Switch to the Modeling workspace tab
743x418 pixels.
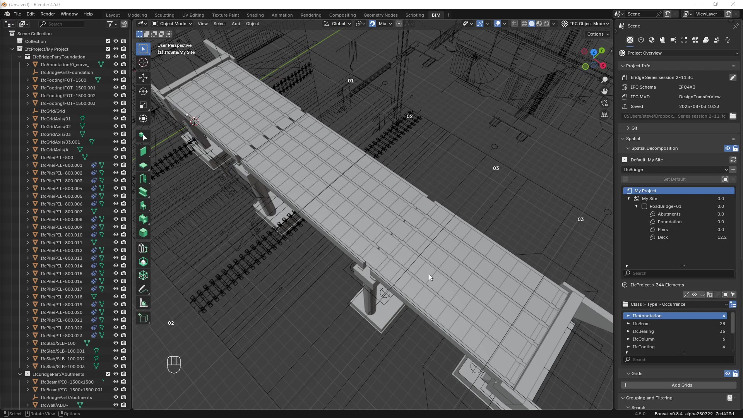click(137, 15)
